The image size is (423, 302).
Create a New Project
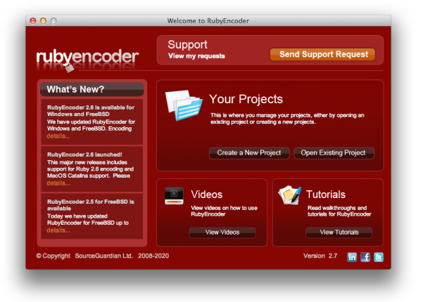pyautogui.click(x=249, y=153)
